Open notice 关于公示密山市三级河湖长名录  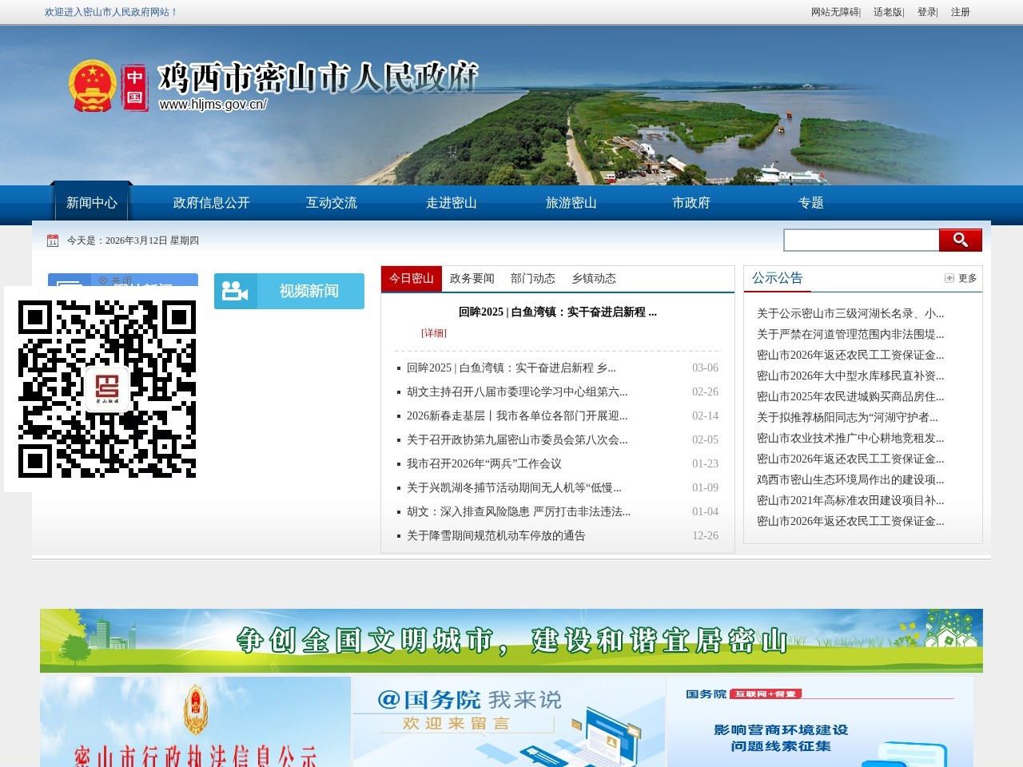coord(850,314)
